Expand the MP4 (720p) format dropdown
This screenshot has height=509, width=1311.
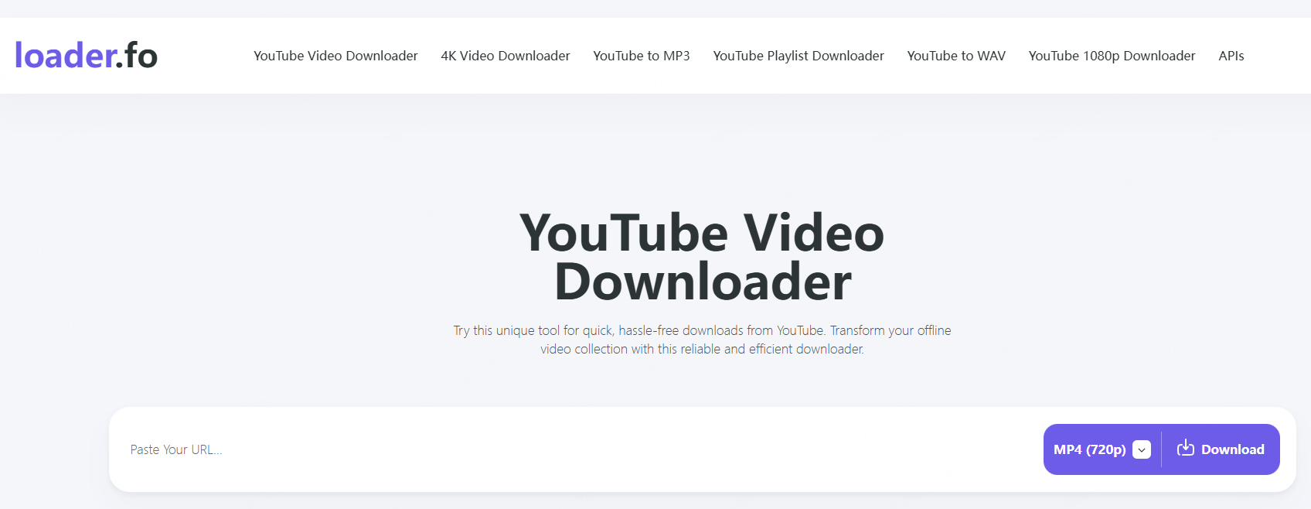tap(1102, 449)
